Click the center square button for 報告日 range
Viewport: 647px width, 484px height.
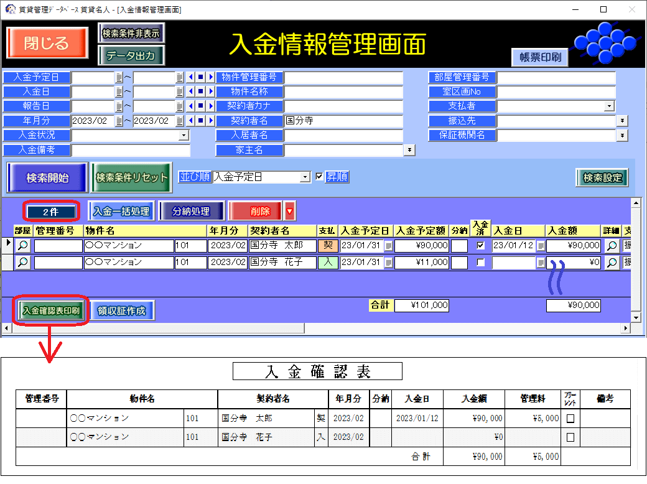tap(200, 106)
